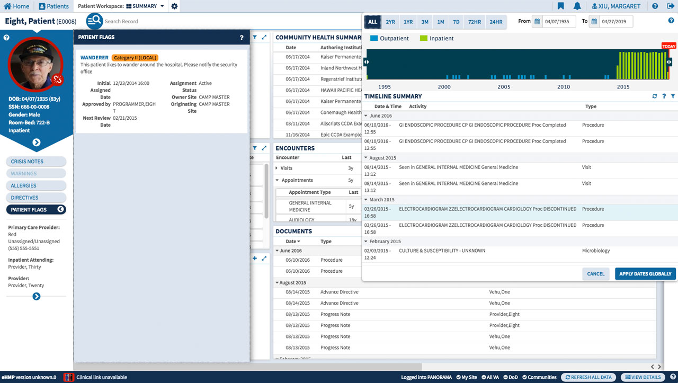Filter the applet left of Encounters
The width and height of the screenshot is (678, 383).
[x=255, y=148]
